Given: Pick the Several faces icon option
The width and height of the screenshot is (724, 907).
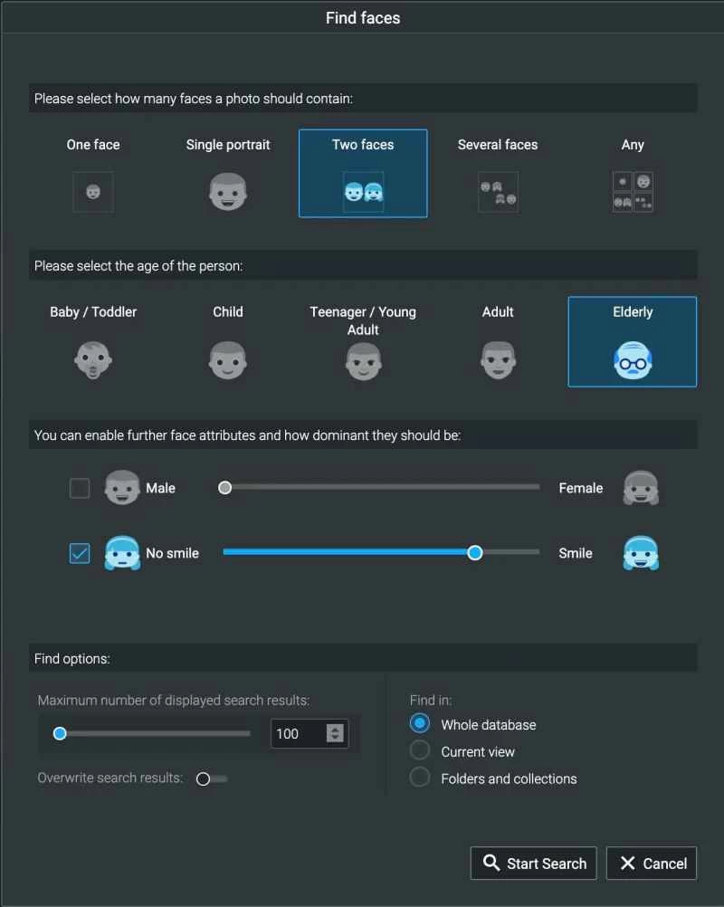Looking at the screenshot, I should (x=498, y=192).
